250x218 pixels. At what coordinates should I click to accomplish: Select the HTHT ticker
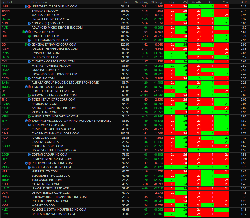click(x=5, y=189)
